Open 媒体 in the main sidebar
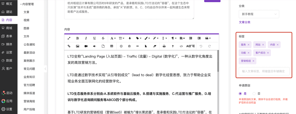Image resolution: width=296 pixels, height=114 pixels. pyautogui.click(x=9, y=44)
